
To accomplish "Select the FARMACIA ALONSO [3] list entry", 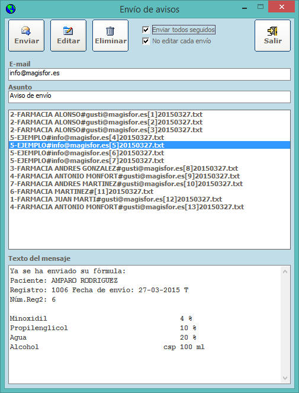I will click(106, 130).
